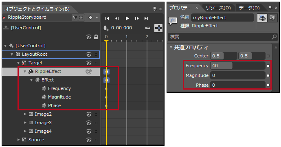The width and height of the screenshot is (281, 147).
Task: Select the RippleEffect keyframe marker
Action: coord(106,72)
